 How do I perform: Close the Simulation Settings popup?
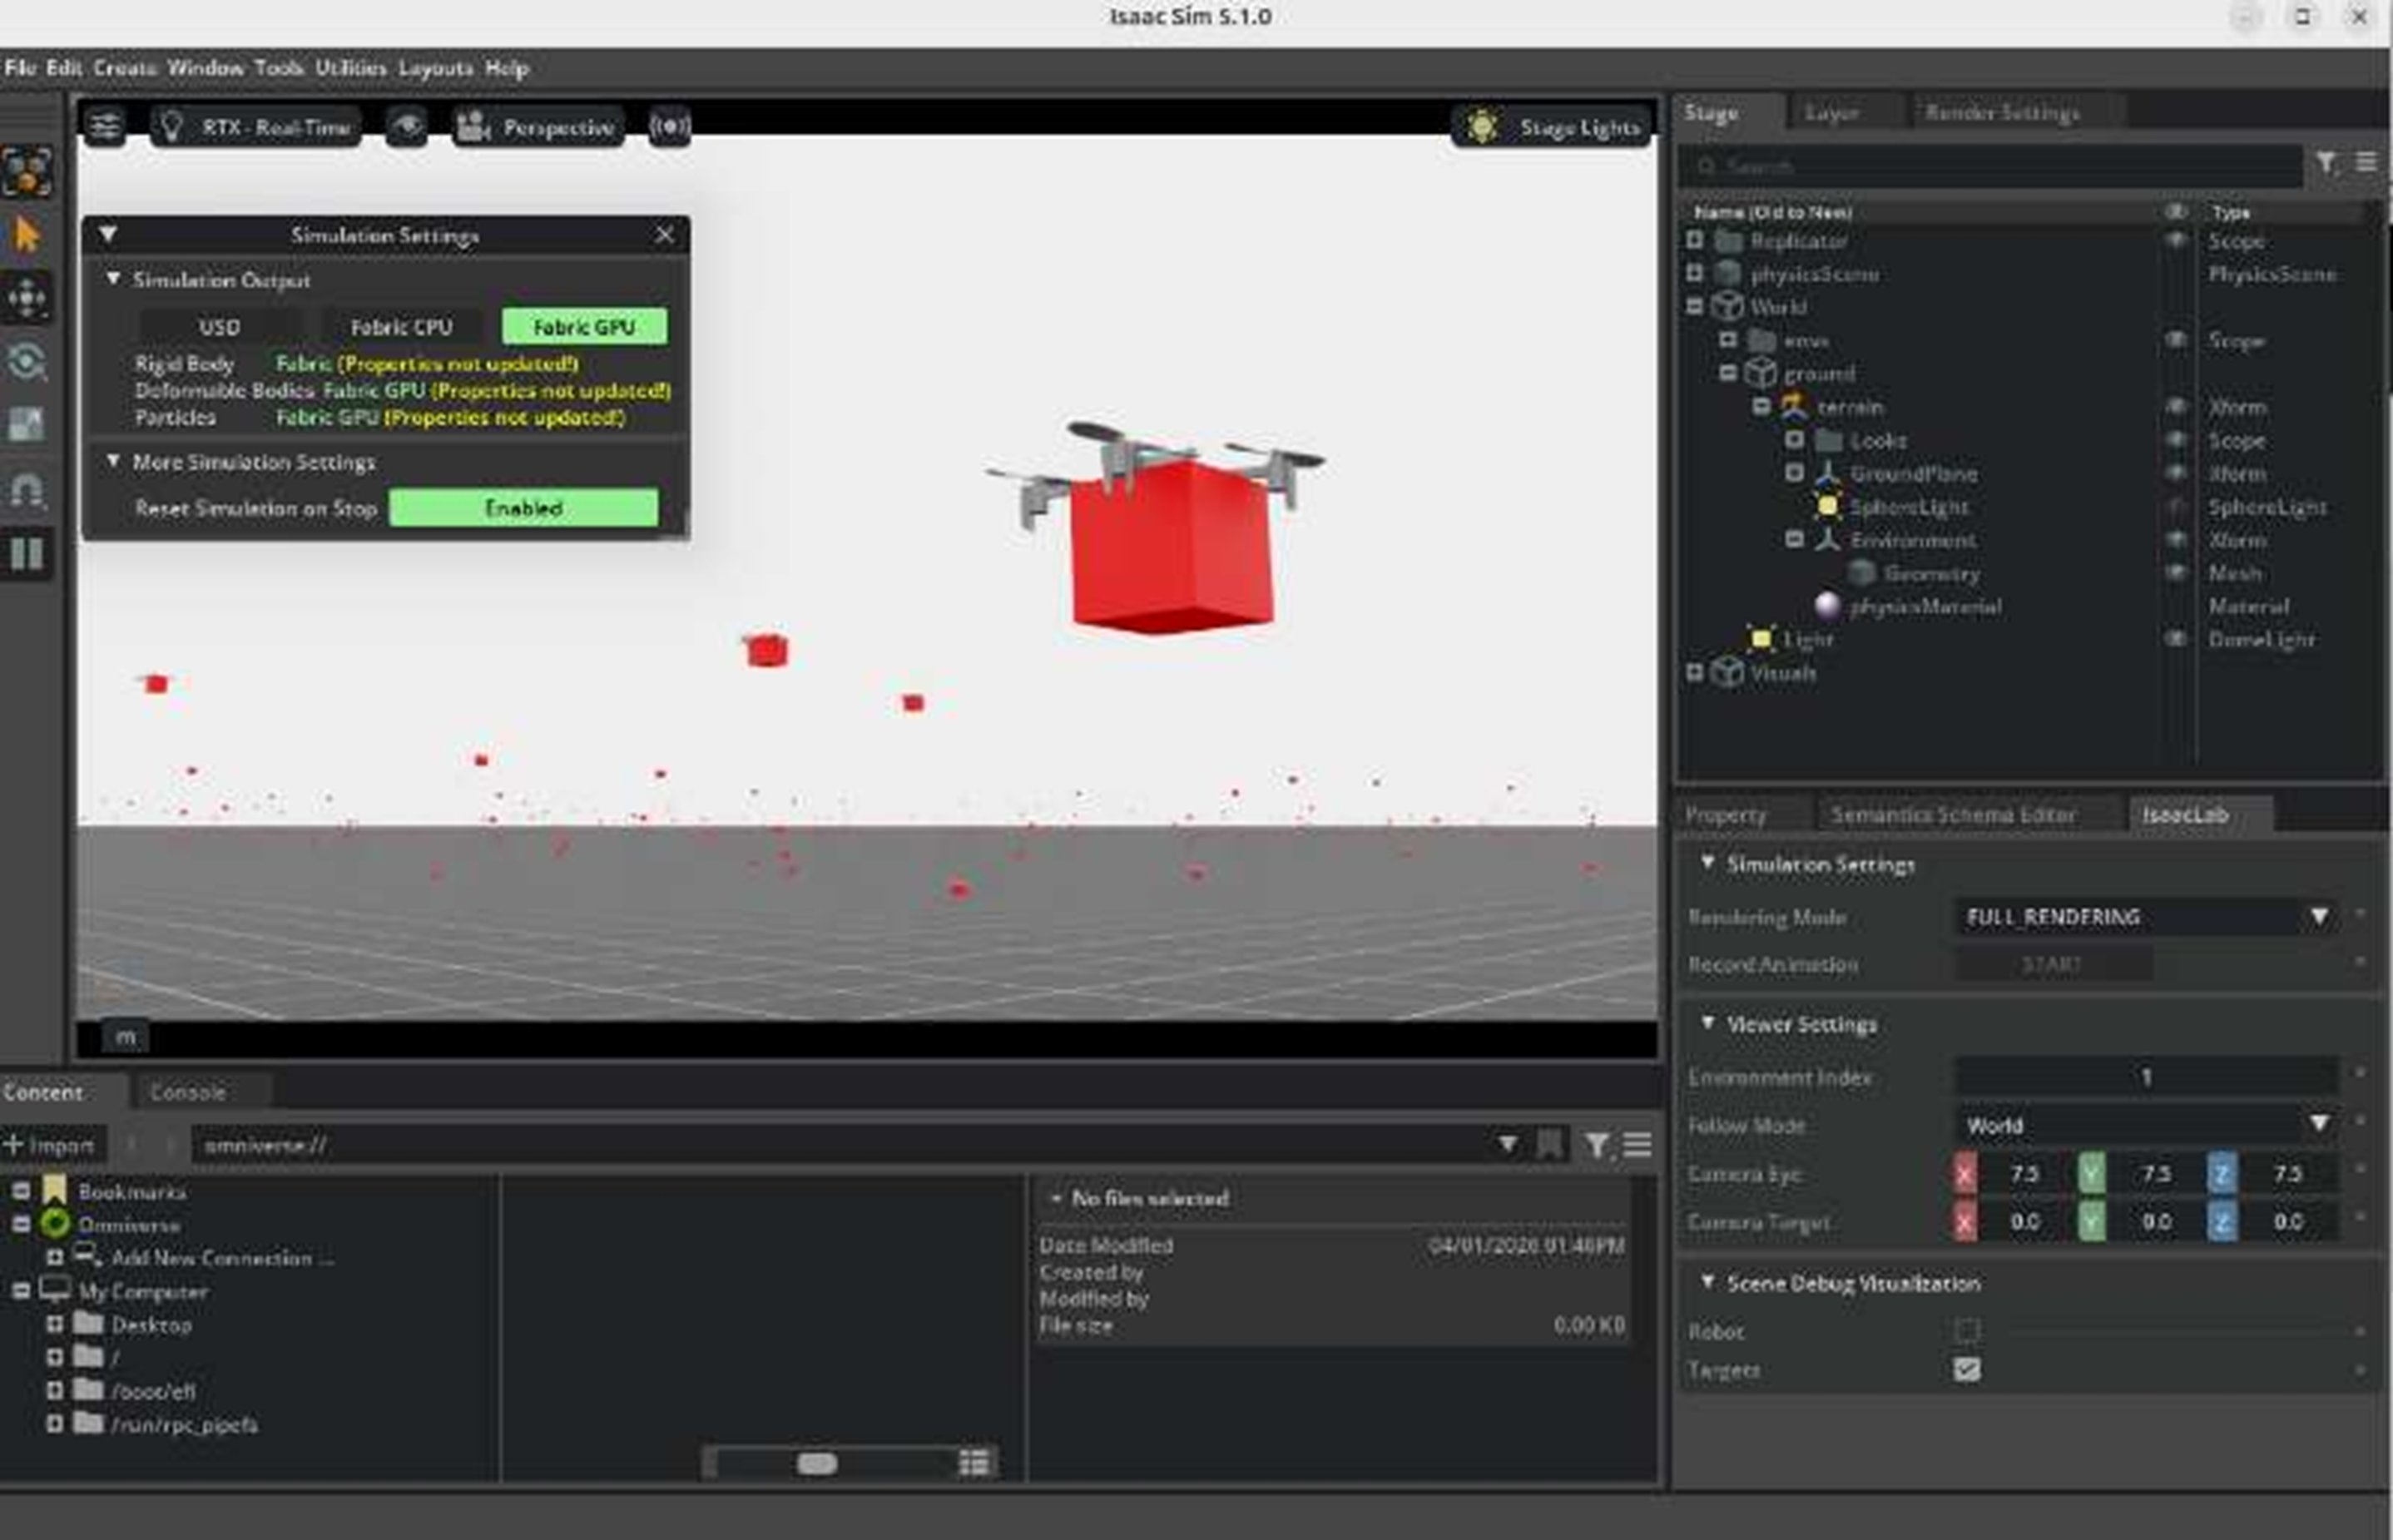pyautogui.click(x=665, y=235)
